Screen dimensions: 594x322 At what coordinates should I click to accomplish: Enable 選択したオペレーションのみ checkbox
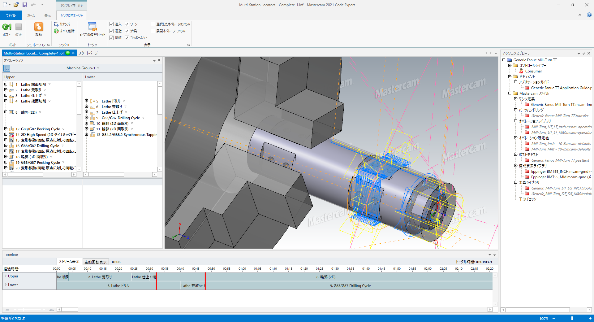153,24
